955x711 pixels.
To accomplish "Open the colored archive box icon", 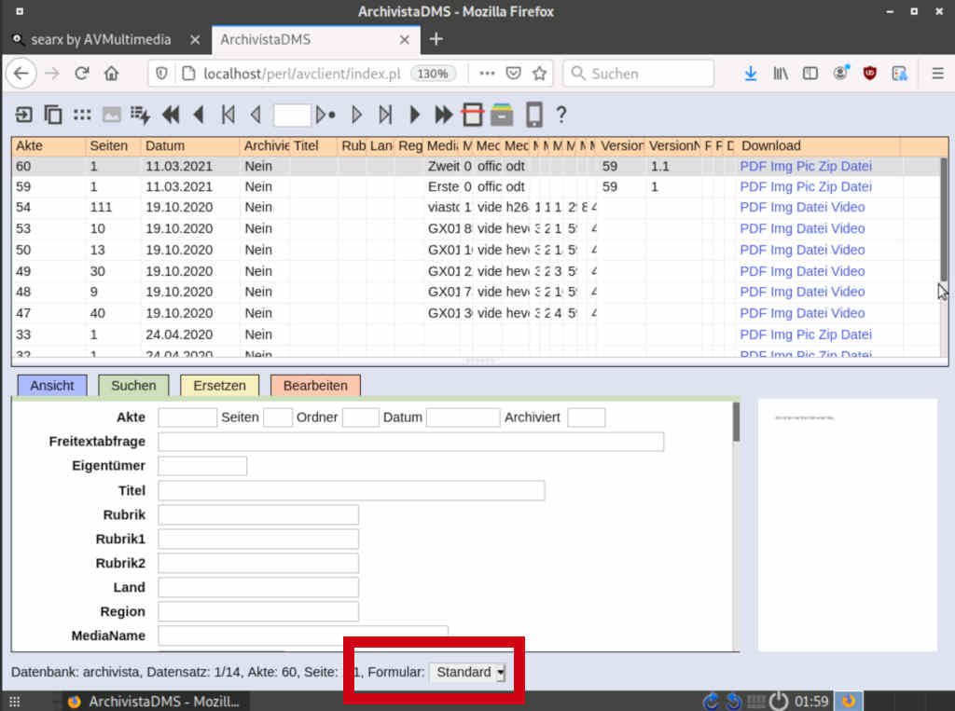I will point(502,115).
